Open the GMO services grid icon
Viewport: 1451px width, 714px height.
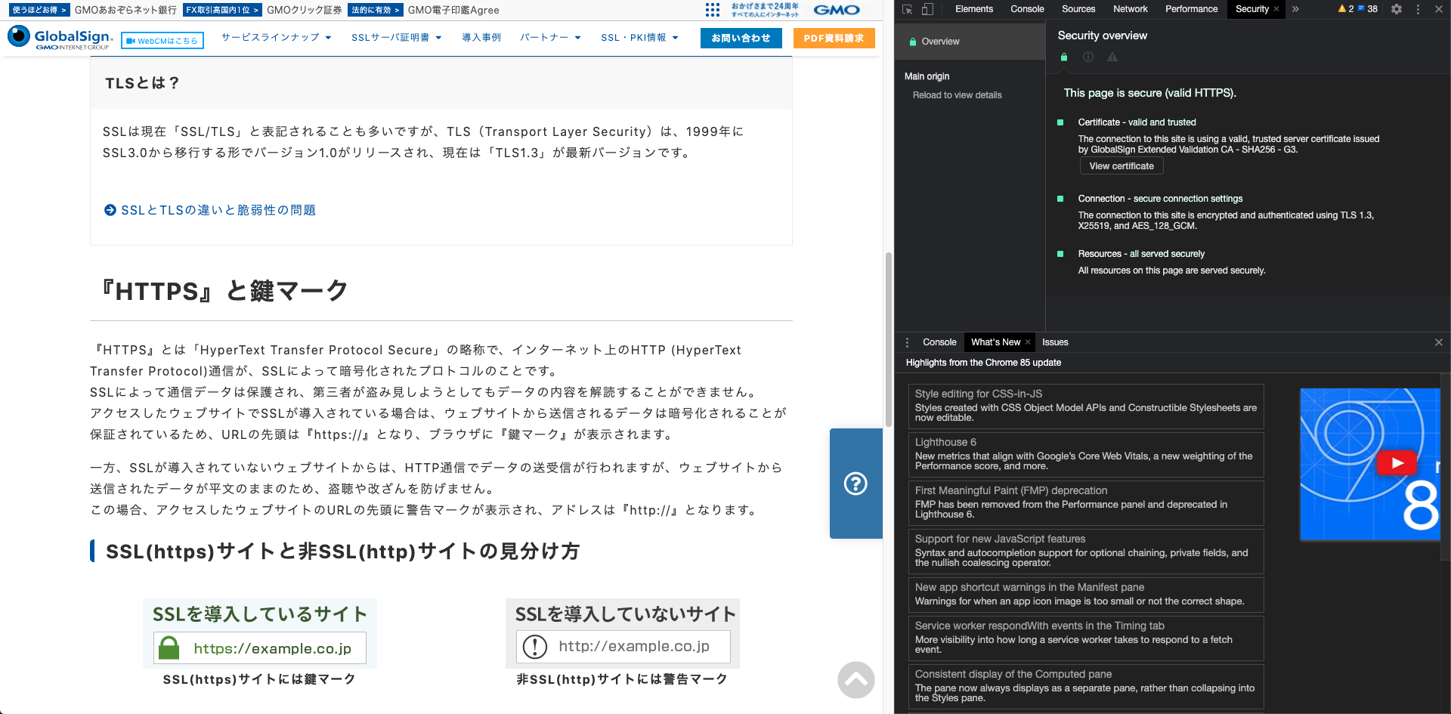click(713, 10)
